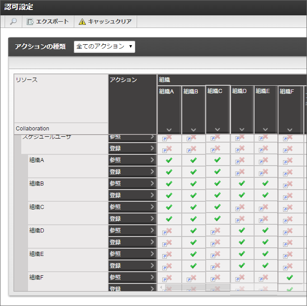Toggle 組織F 参照 green check for 組織F column
The height and width of the screenshot is (306, 307).
coord(290,277)
